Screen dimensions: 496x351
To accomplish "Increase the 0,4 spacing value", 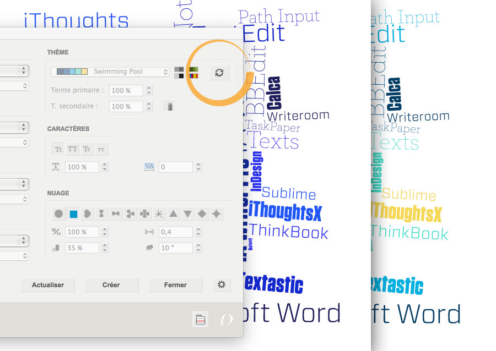I will tap(198, 229).
